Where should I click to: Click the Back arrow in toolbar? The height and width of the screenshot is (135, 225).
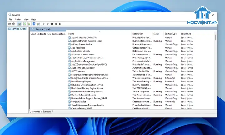pos(9,24)
